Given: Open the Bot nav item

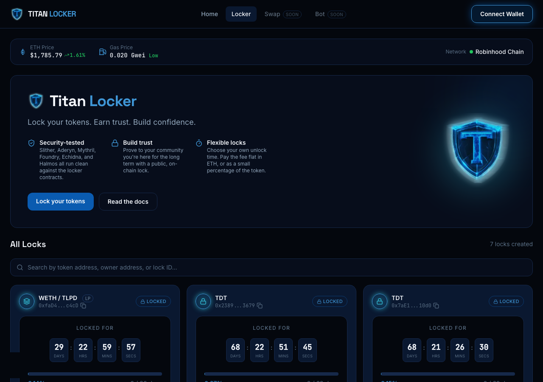Looking at the screenshot, I should click(330, 14).
